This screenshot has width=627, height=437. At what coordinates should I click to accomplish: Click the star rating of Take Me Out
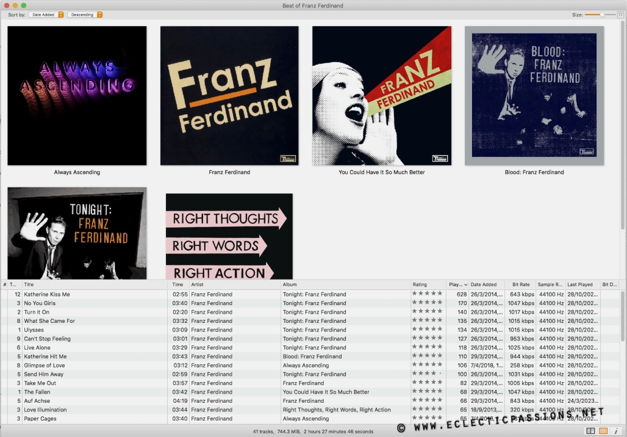pyautogui.click(x=427, y=382)
